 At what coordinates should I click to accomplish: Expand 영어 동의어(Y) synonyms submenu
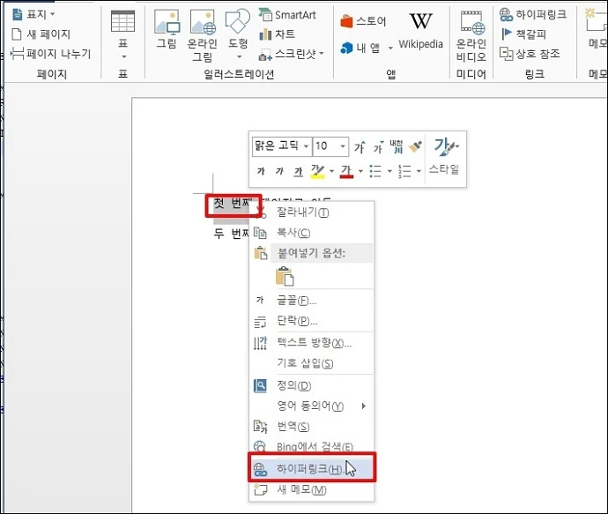point(312,406)
